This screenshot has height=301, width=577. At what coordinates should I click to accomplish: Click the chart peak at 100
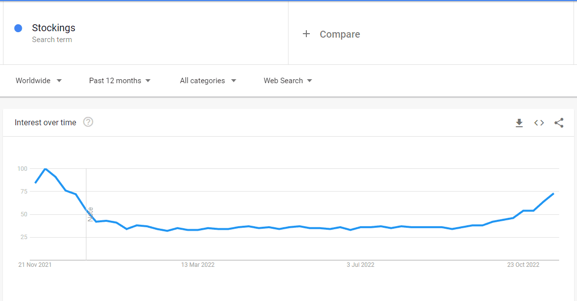point(45,169)
